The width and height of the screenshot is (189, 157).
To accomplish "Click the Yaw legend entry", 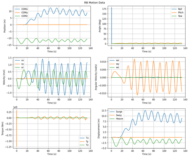I will [x=177, y=16].
